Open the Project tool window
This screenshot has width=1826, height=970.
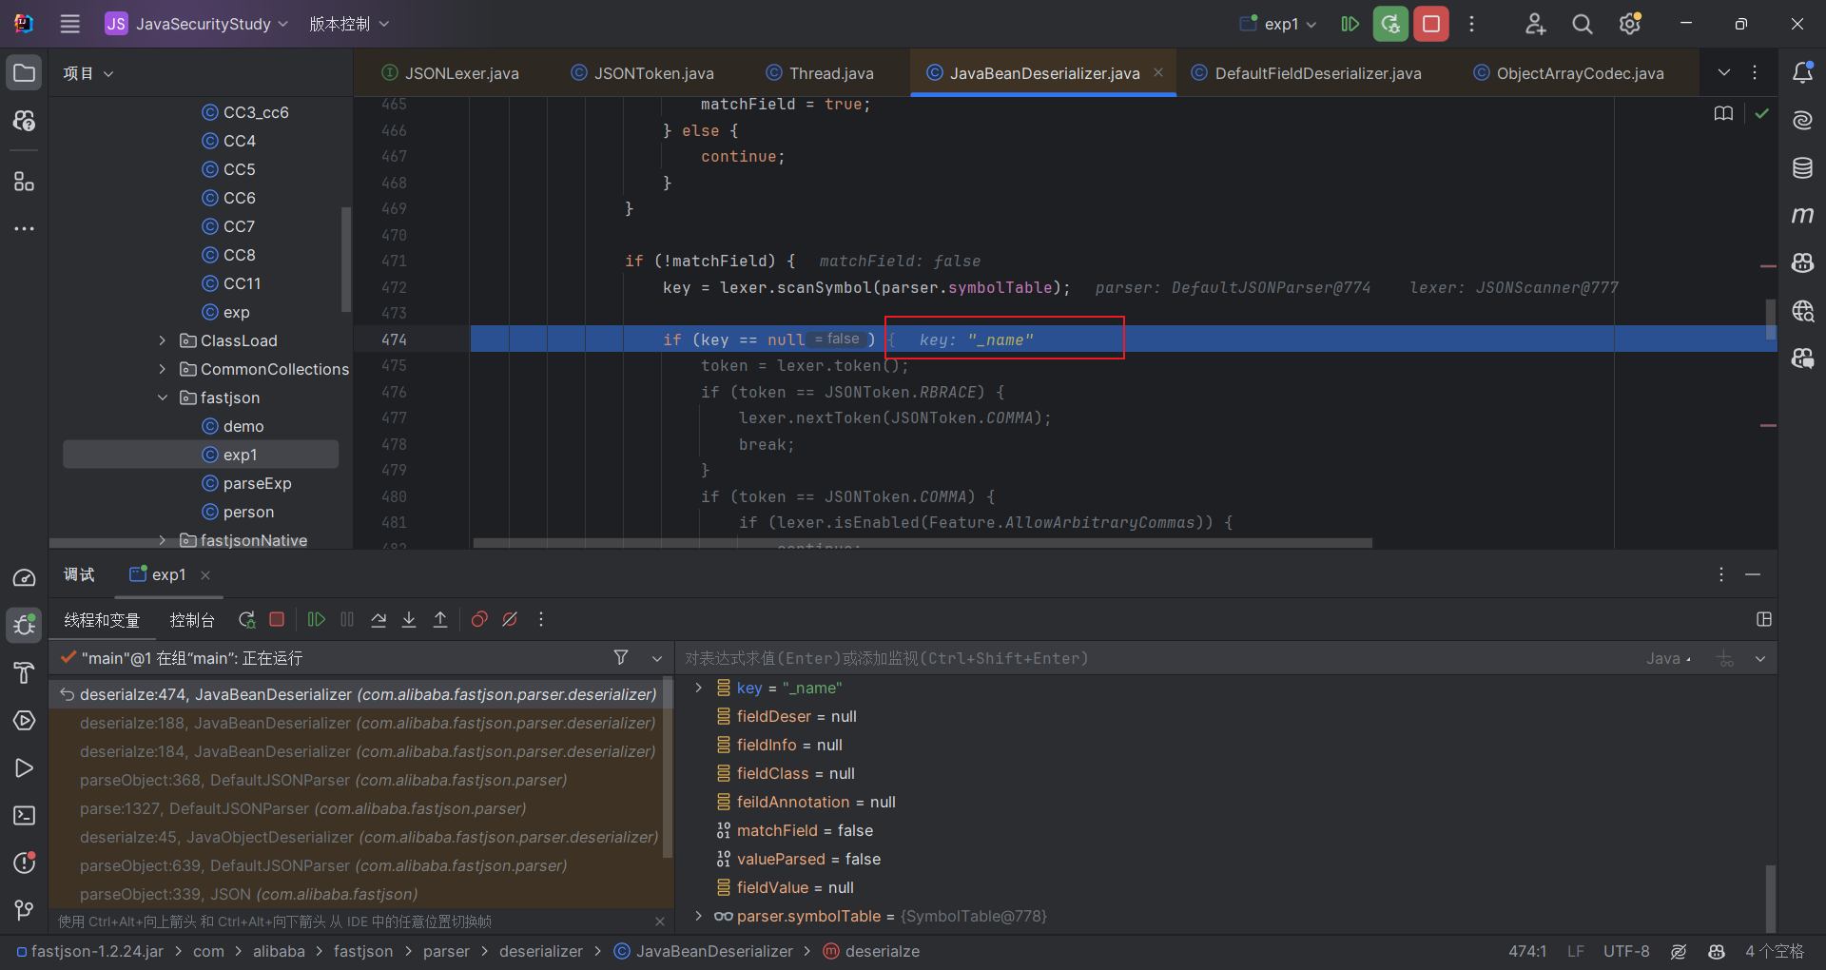25,73
